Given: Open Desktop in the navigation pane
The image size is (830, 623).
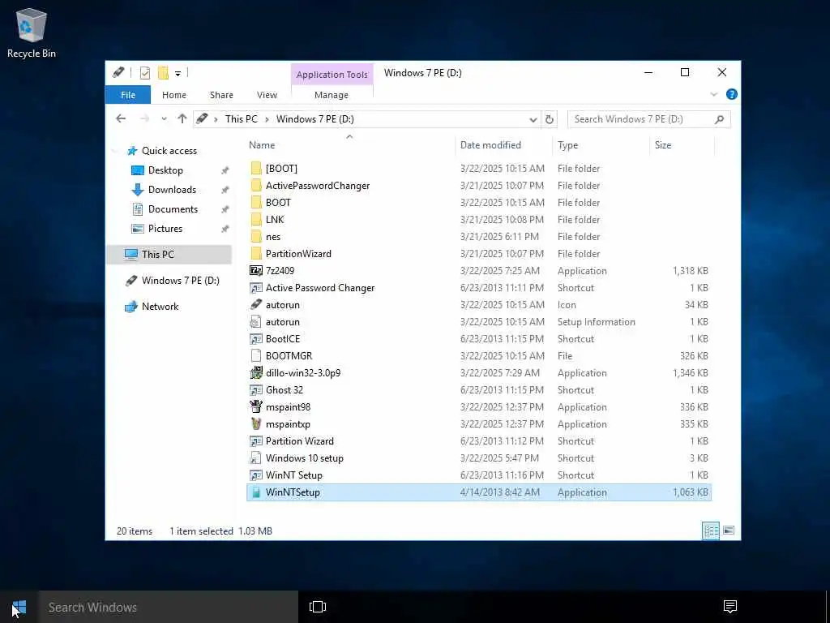Looking at the screenshot, I should [165, 170].
